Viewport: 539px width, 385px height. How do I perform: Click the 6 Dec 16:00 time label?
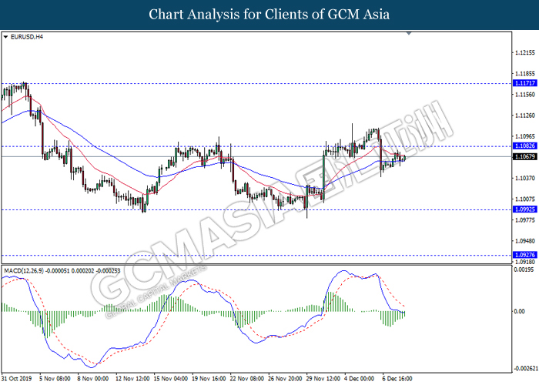(397, 379)
